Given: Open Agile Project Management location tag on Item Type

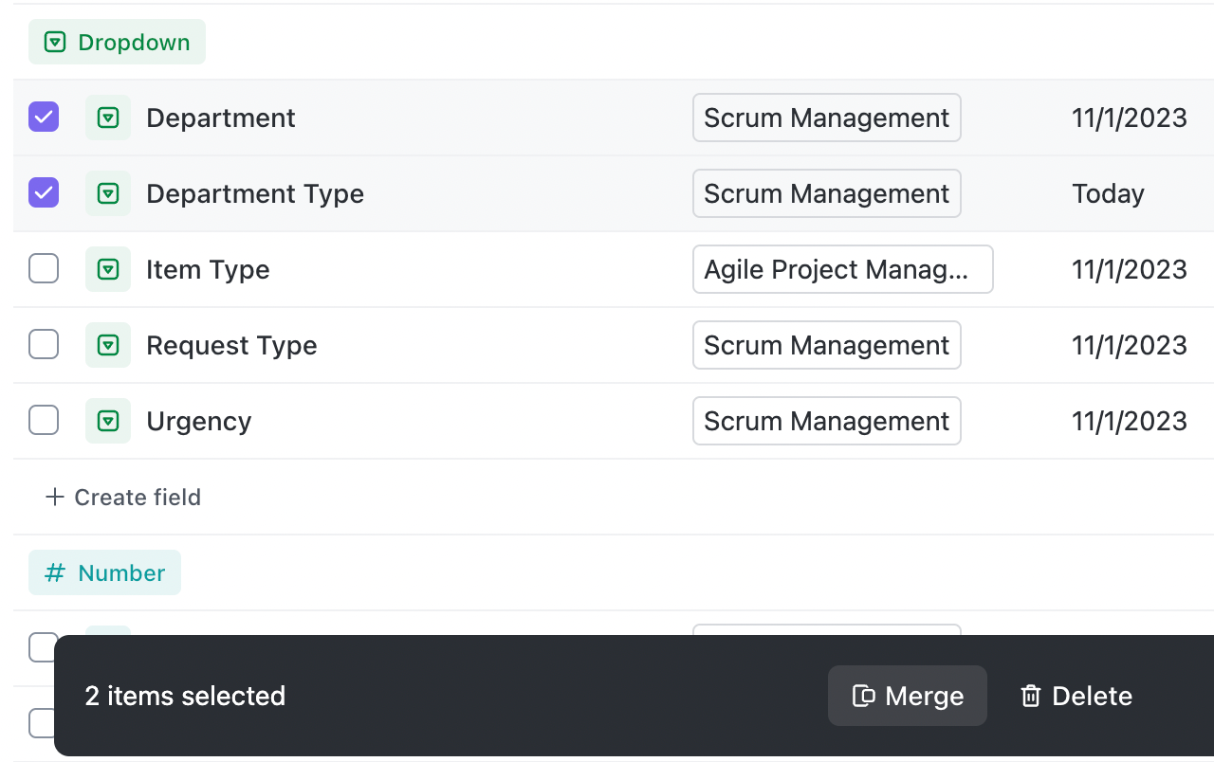Looking at the screenshot, I should pyautogui.click(x=842, y=269).
